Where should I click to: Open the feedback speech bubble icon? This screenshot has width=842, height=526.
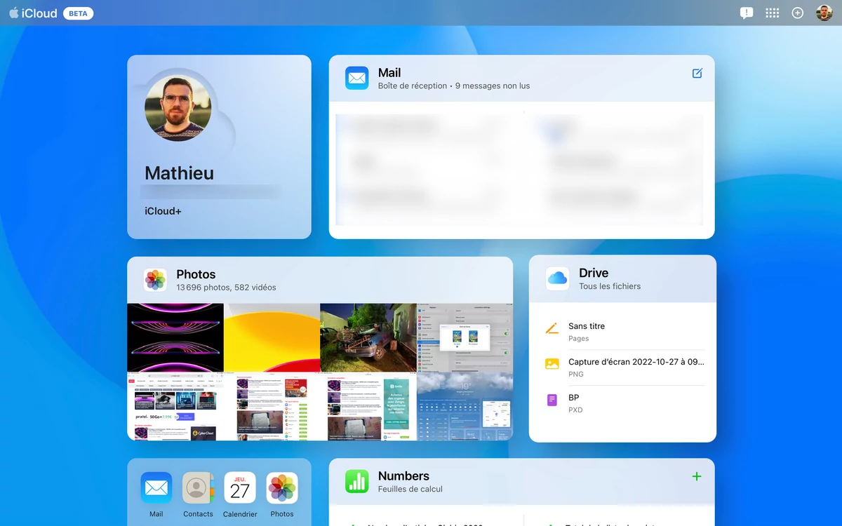point(747,13)
